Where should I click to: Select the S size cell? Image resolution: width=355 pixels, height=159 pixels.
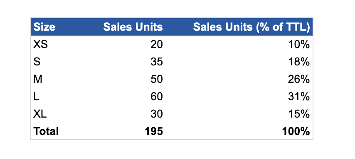(37, 62)
